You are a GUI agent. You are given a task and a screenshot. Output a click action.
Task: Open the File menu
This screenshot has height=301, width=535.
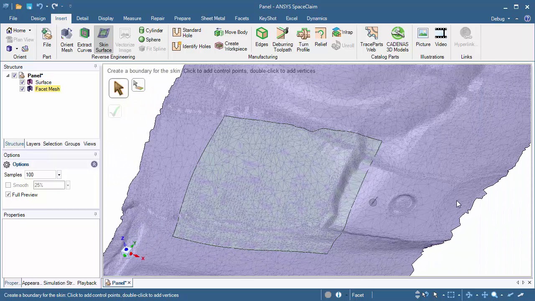(x=13, y=18)
